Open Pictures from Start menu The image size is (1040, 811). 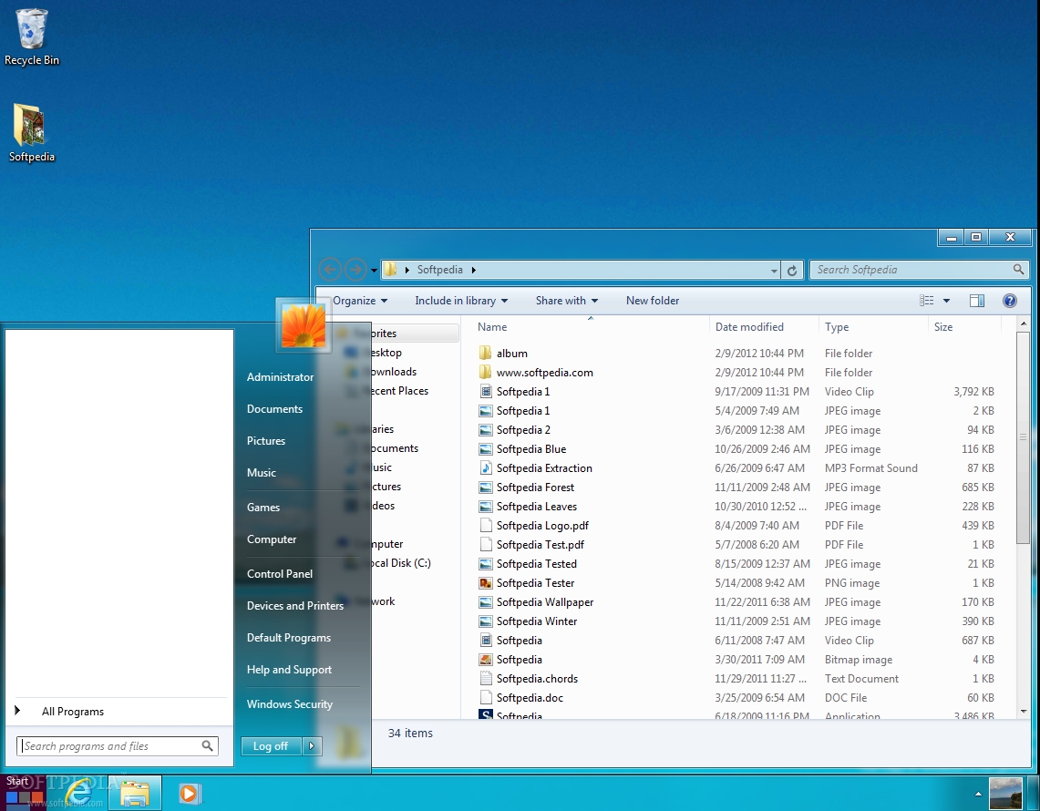(x=266, y=441)
